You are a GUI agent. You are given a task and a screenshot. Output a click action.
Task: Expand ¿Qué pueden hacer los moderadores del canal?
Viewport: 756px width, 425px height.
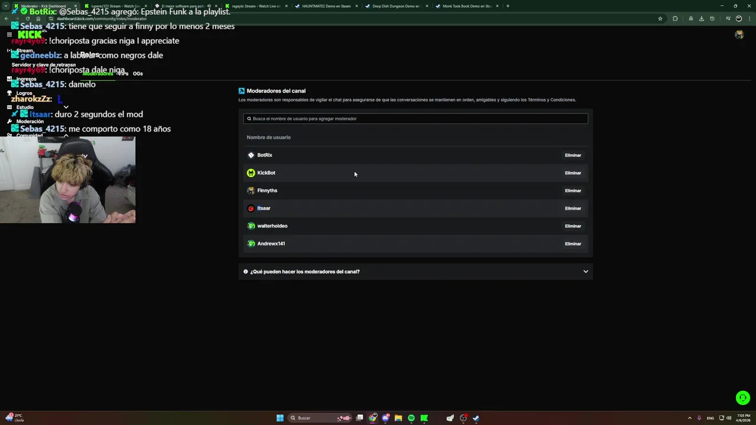tap(416, 272)
